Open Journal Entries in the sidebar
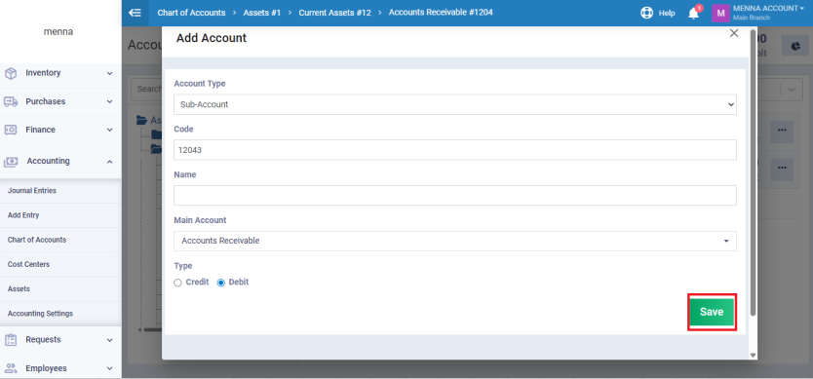The width and height of the screenshot is (813, 379). tap(32, 191)
